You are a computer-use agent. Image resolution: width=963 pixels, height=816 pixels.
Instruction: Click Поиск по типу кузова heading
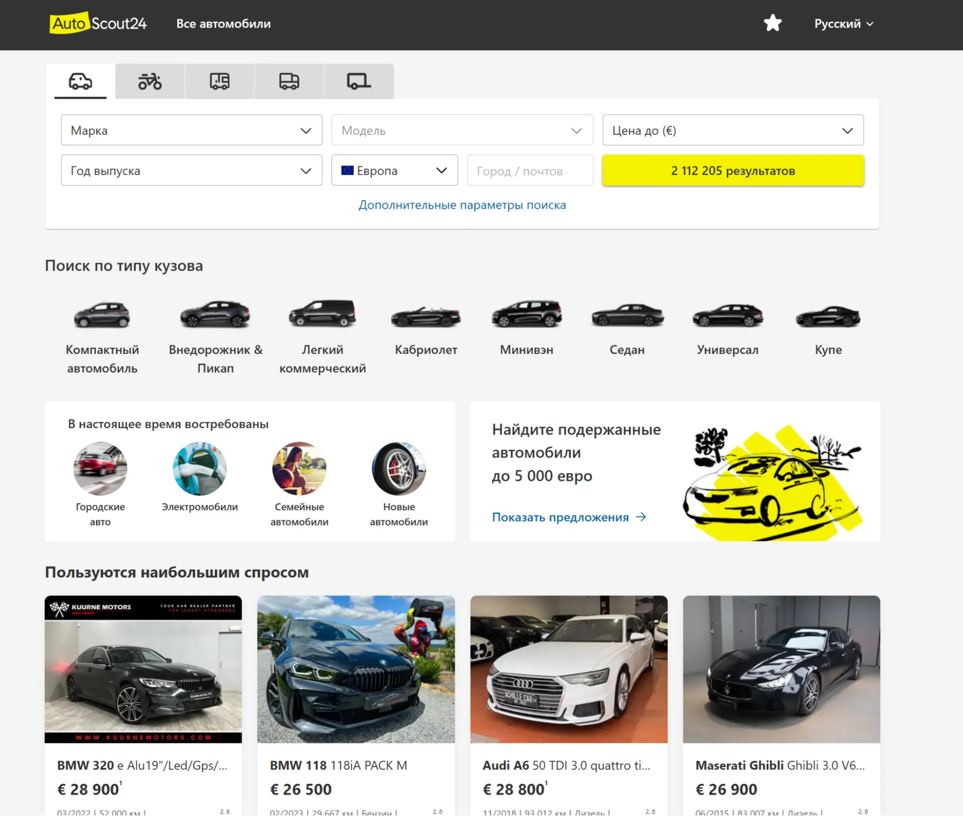(124, 265)
